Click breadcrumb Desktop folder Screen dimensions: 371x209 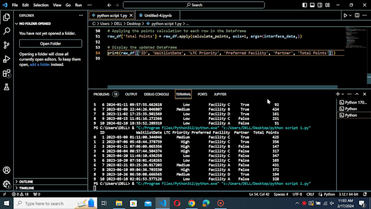pyautogui.click(x=134, y=23)
